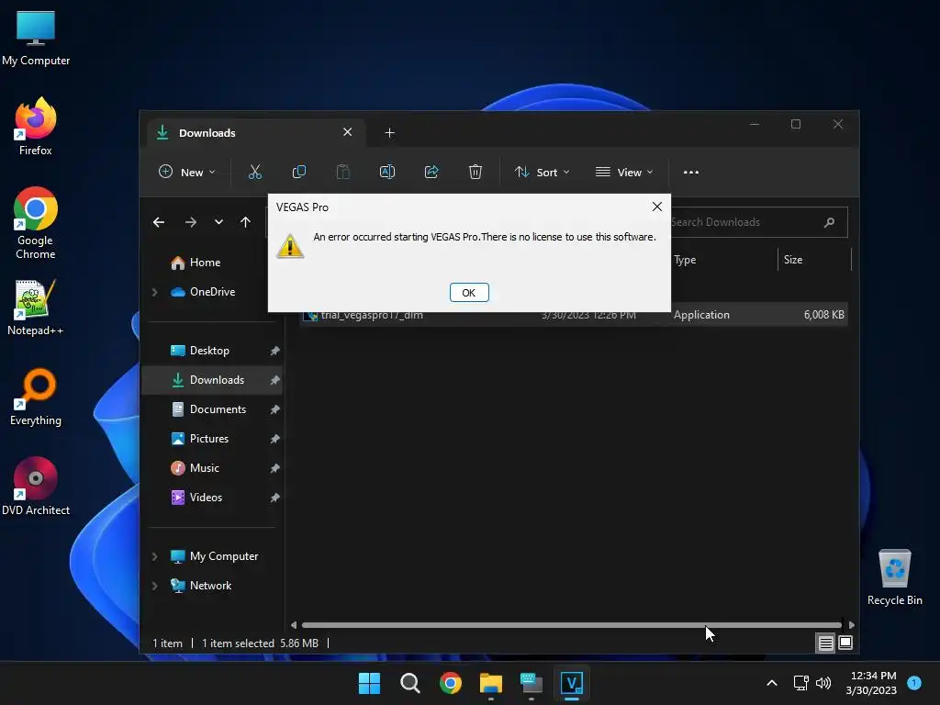Open the Sort dropdown
940x705 pixels.
[542, 172]
